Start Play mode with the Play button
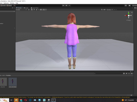The height and width of the screenshot is (102, 137). click(x=63, y=5)
